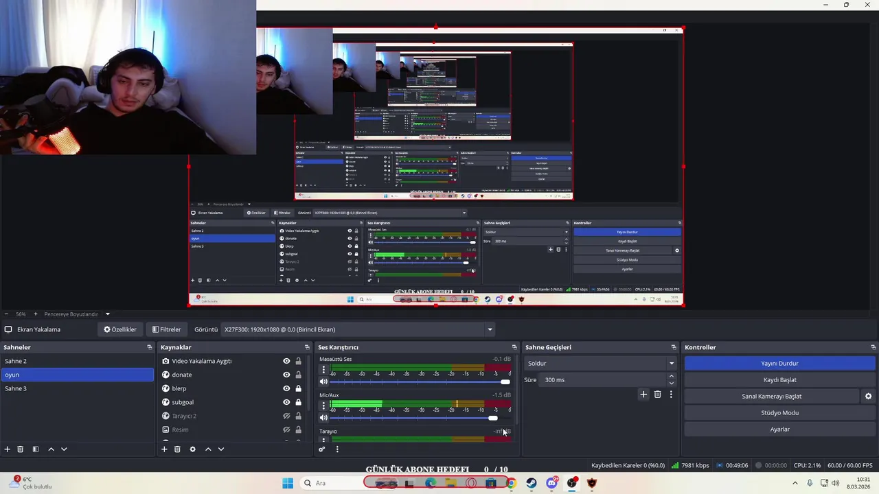Hide the donate source
Screen dimensions: 879x494
tap(286, 375)
